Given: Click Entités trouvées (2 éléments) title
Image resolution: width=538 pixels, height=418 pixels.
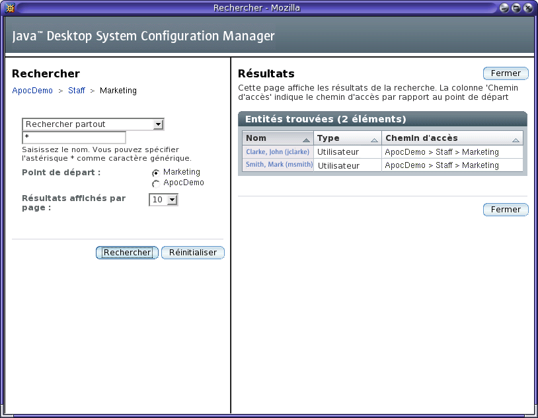Looking at the screenshot, I should (x=325, y=119).
